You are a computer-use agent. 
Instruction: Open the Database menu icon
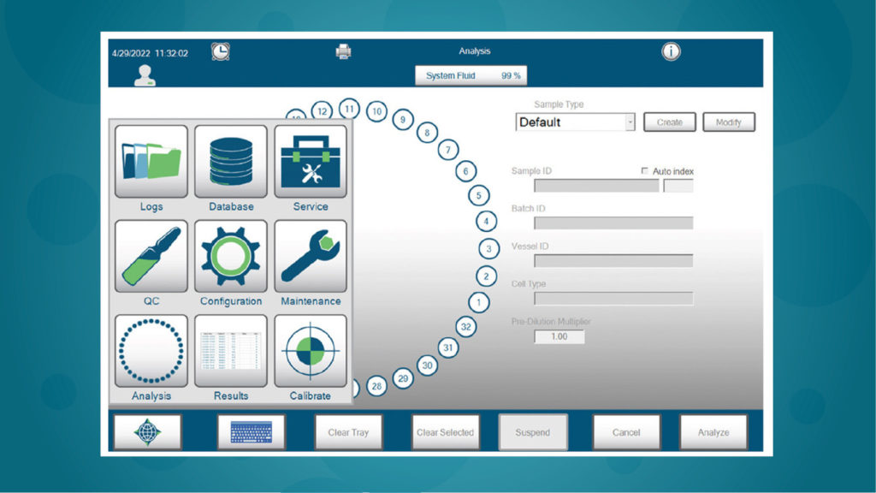(231, 162)
